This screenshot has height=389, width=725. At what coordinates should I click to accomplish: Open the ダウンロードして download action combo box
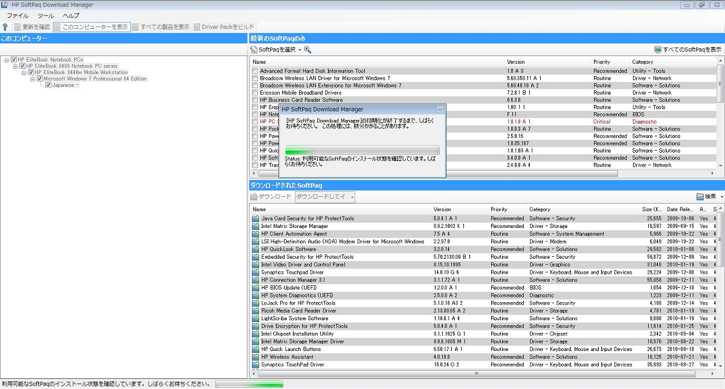click(325, 197)
